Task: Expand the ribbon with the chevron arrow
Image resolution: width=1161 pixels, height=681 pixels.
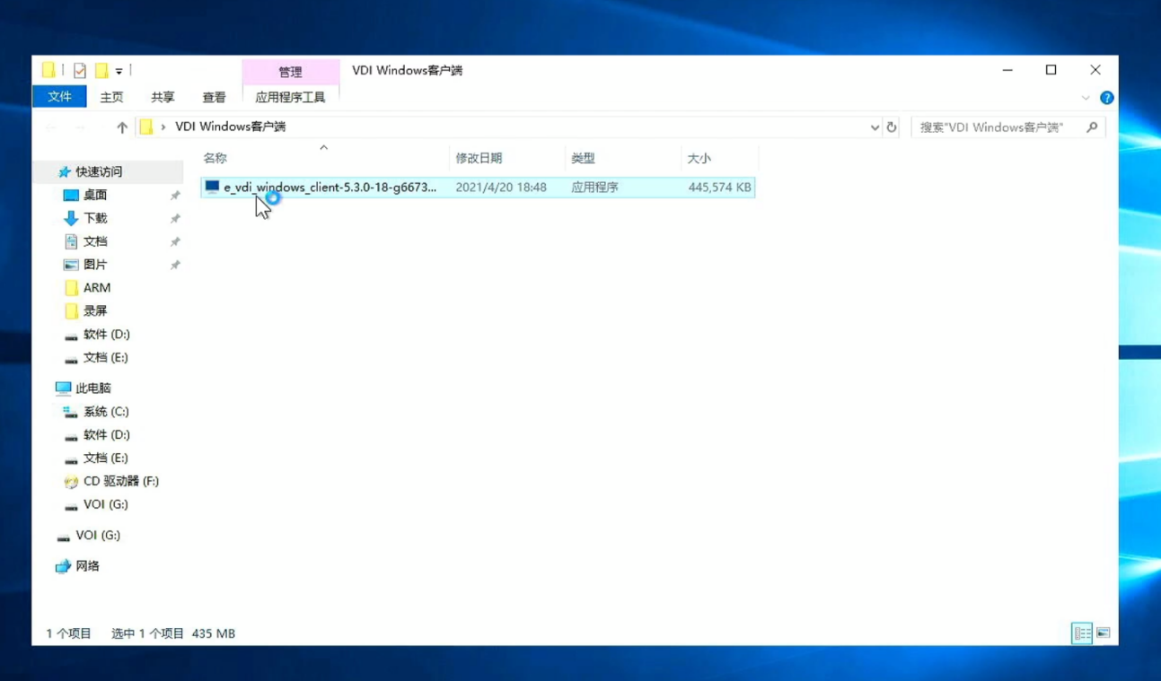Action: [x=1086, y=98]
